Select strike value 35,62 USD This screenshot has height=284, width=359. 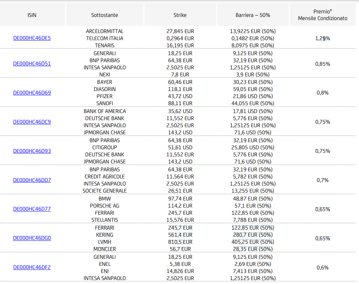point(180,111)
